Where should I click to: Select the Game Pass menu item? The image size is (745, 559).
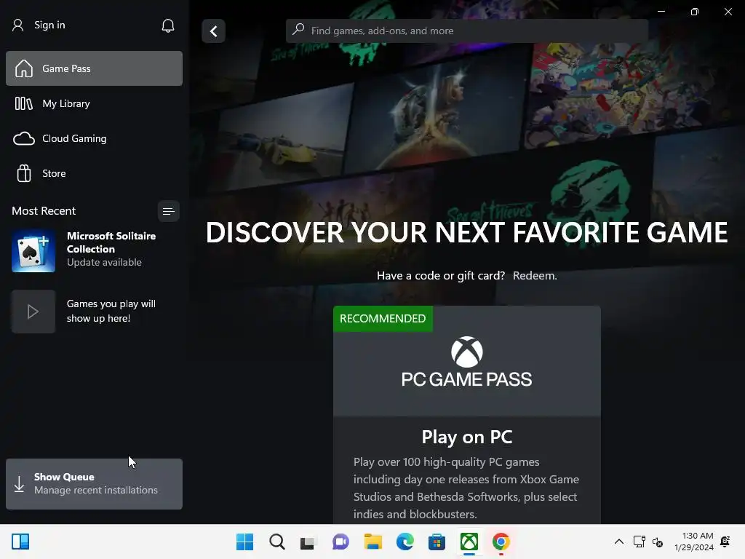(x=94, y=68)
